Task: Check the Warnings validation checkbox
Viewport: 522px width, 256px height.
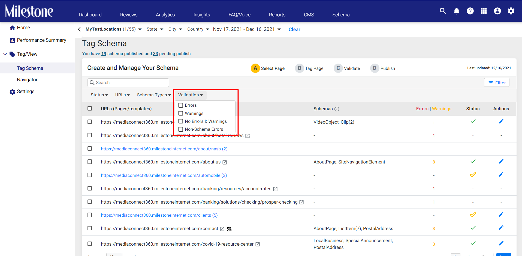Action: pos(181,113)
